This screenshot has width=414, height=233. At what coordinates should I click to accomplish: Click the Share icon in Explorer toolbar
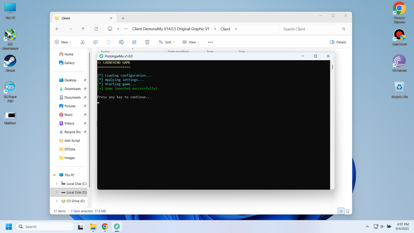coord(134,42)
